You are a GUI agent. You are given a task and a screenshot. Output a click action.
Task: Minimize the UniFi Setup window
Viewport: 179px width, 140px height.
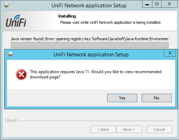[x=147, y=4]
